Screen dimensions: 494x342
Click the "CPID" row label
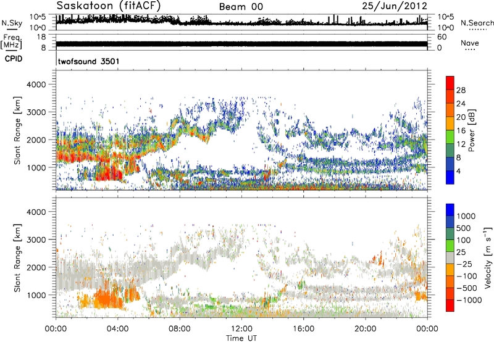[x=14, y=59]
